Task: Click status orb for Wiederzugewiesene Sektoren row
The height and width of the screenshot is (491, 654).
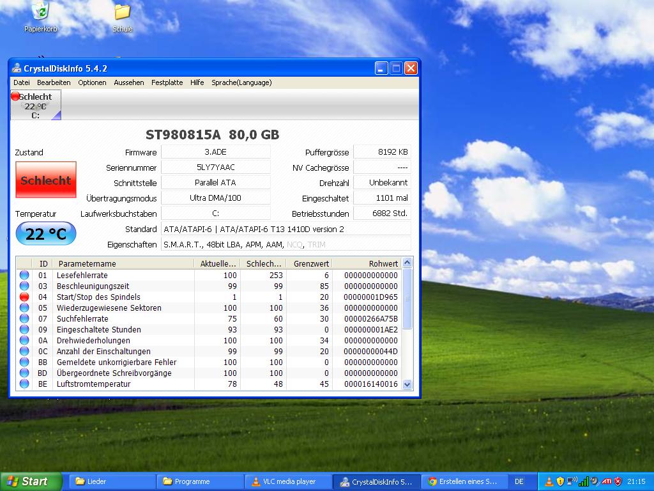Action: 24,308
